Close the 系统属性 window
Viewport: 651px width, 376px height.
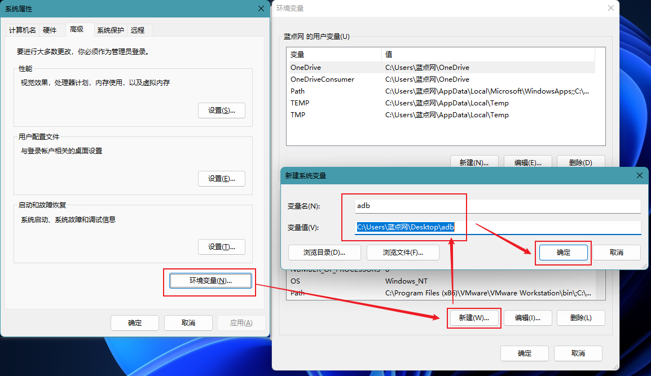click(x=261, y=8)
